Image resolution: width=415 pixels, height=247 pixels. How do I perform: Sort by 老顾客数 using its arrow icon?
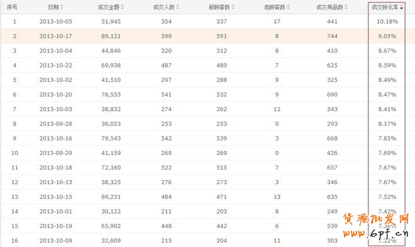click(288, 8)
